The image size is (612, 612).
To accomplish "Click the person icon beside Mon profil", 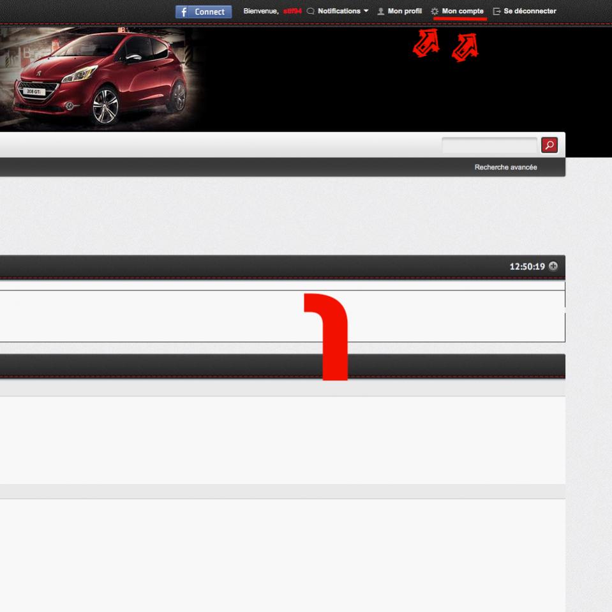I will (x=381, y=11).
